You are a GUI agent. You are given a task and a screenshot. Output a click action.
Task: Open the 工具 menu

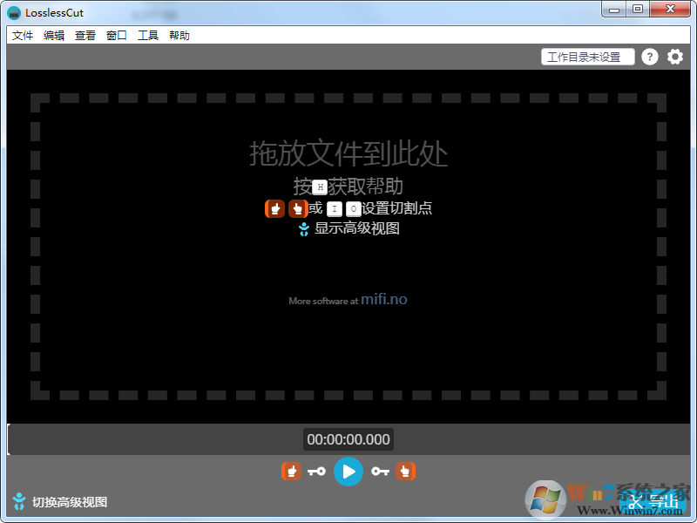(147, 35)
